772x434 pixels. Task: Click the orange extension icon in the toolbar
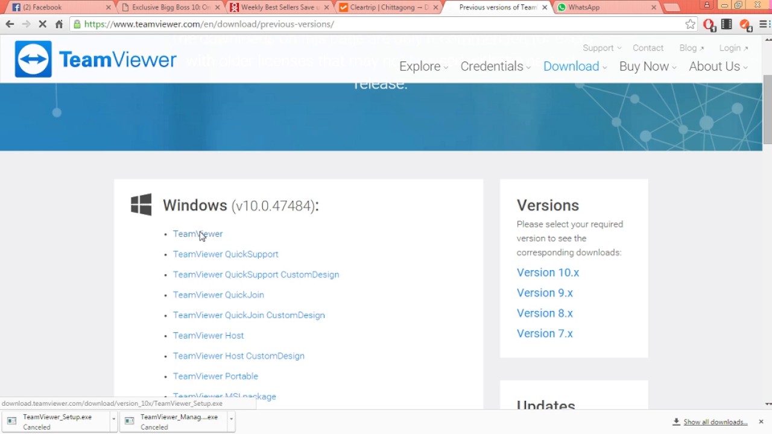click(745, 25)
